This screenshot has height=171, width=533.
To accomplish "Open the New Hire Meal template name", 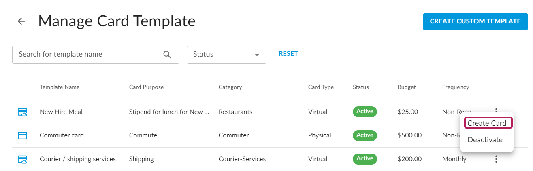I will 61,112.
